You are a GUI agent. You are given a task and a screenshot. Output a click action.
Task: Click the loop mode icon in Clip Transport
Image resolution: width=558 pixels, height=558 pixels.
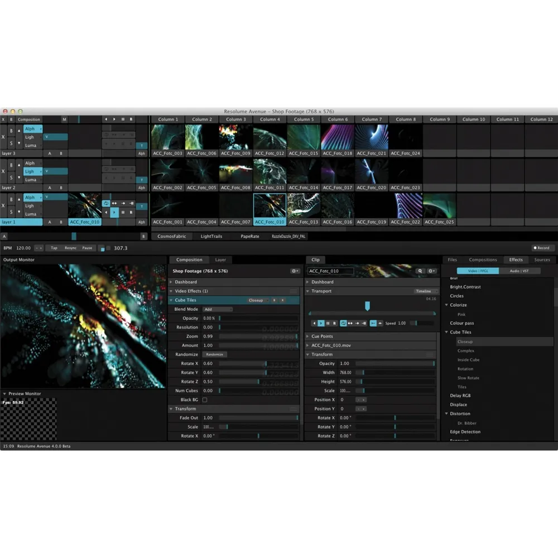(x=343, y=323)
